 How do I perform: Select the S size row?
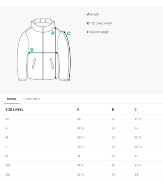click(x=83, y=128)
